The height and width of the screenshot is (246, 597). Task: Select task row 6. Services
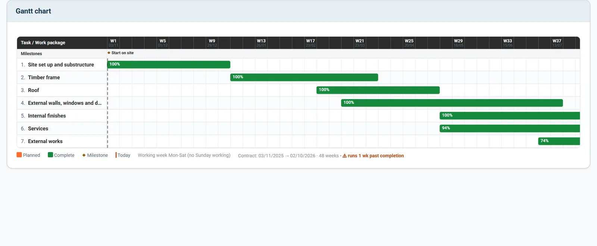(x=62, y=128)
